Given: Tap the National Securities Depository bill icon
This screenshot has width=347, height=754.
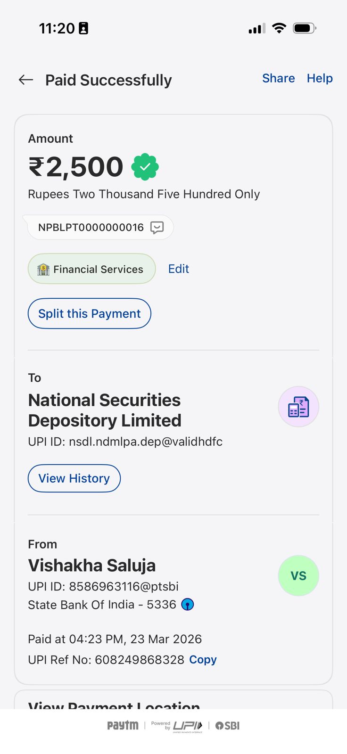Looking at the screenshot, I should tap(298, 407).
